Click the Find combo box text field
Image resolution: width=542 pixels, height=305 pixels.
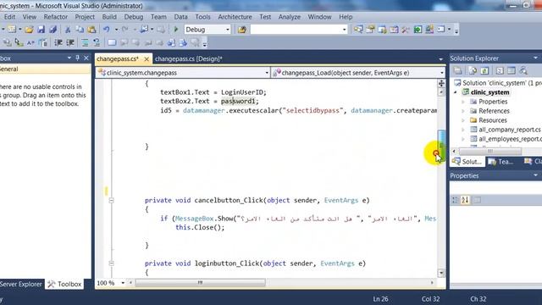[296, 30]
